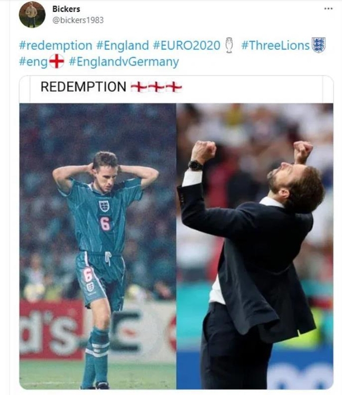Open the #ThreeLions hashtag
The height and width of the screenshot is (395, 342).
click(x=275, y=45)
